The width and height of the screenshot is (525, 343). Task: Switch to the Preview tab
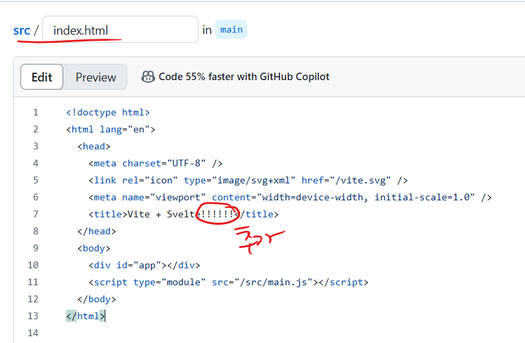point(95,77)
